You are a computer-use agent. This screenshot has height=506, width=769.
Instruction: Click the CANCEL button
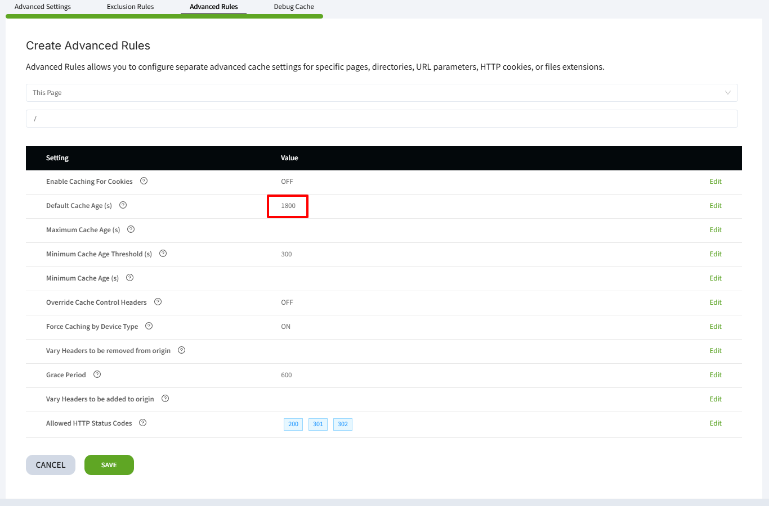[51, 465]
